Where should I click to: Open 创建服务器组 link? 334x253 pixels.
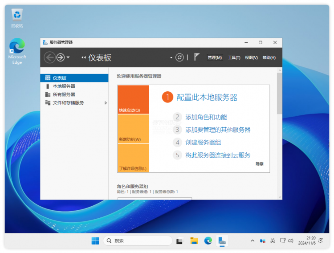click(x=203, y=143)
